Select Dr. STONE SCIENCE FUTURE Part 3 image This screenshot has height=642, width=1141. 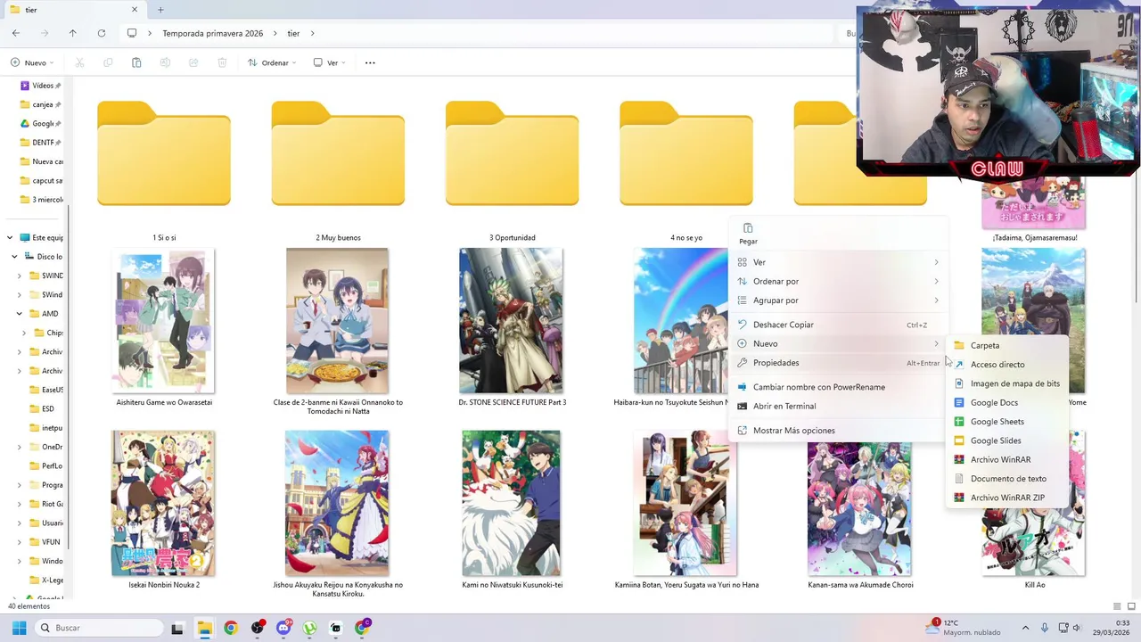click(x=512, y=321)
